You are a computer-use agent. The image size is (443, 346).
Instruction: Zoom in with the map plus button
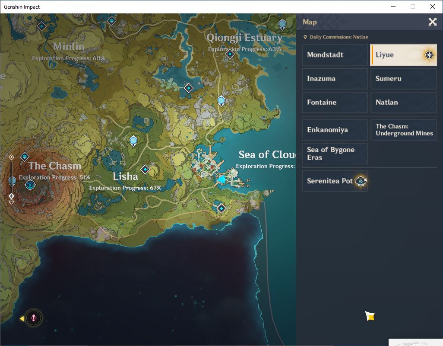point(11,157)
